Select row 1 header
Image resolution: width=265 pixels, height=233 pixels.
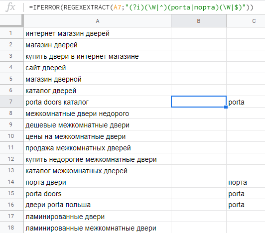pos(11,33)
